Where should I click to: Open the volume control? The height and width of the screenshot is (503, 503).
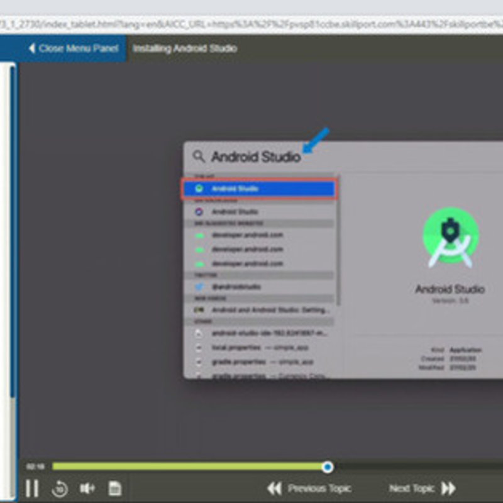point(87,489)
